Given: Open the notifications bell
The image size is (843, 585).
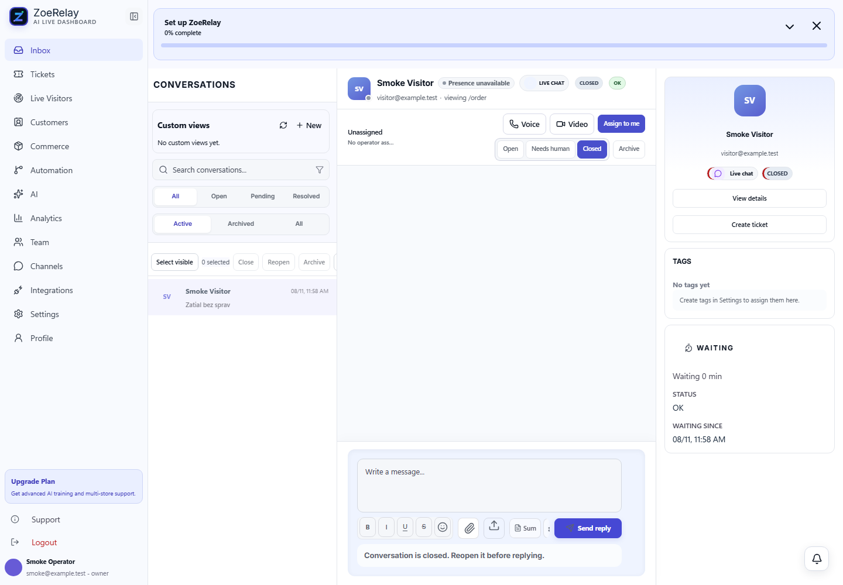Looking at the screenshot, I should tap(817, 559).
